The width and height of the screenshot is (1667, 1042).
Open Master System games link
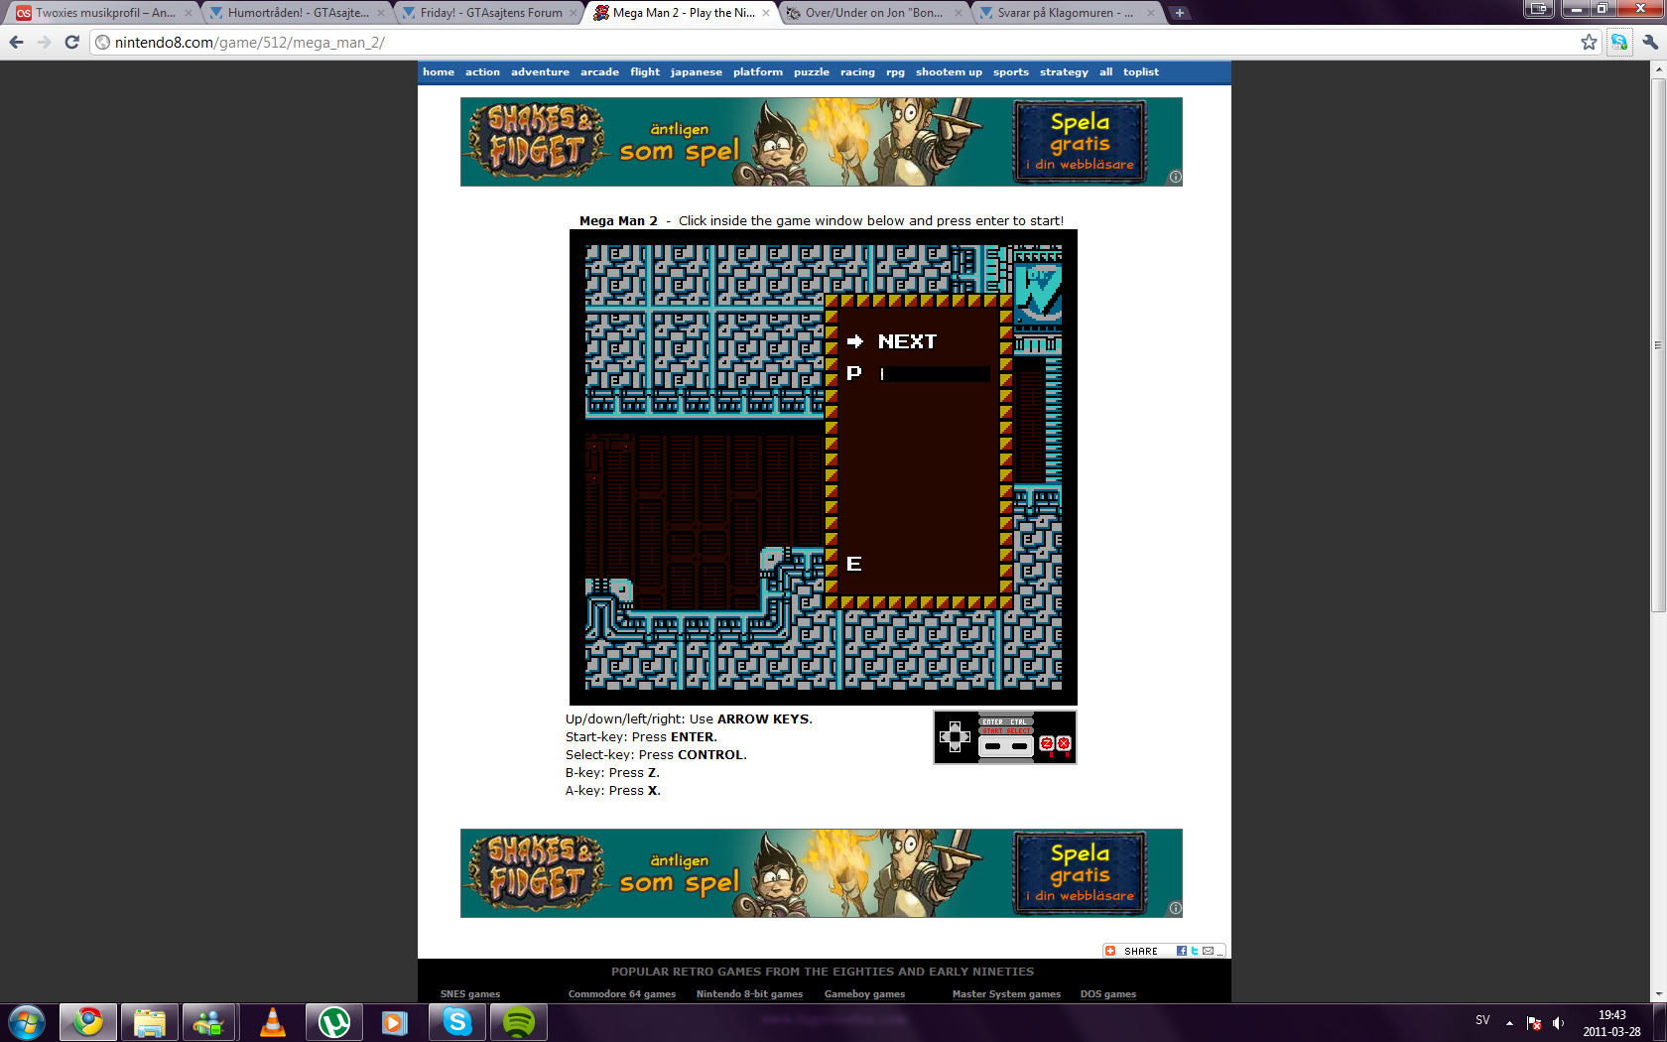point(1006,993)
